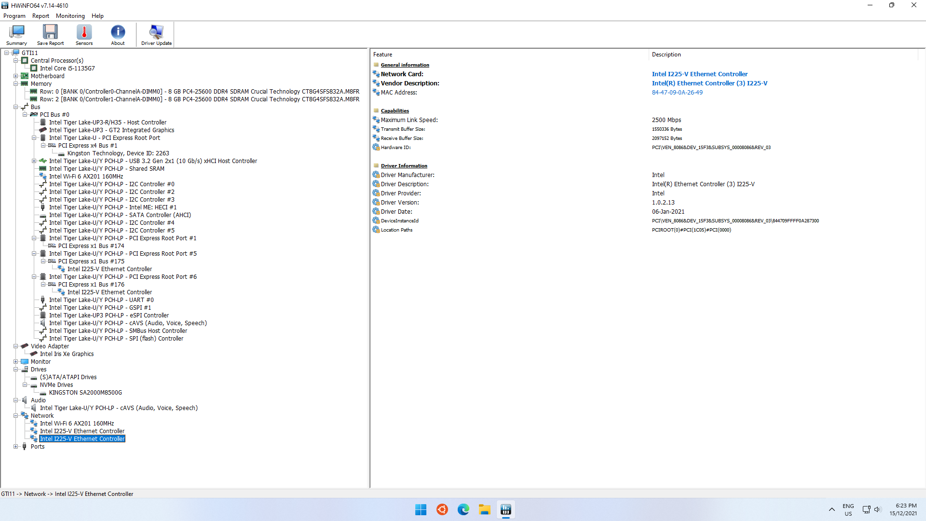Image resolution: width=926 pixels, height=521 pixels.
Task: Open the Help menu
Action: [97, 16]
